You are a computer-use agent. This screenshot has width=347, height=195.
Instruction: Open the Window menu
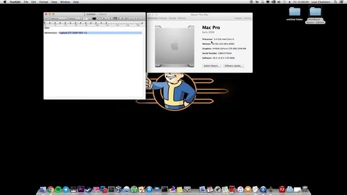(65, 2)
